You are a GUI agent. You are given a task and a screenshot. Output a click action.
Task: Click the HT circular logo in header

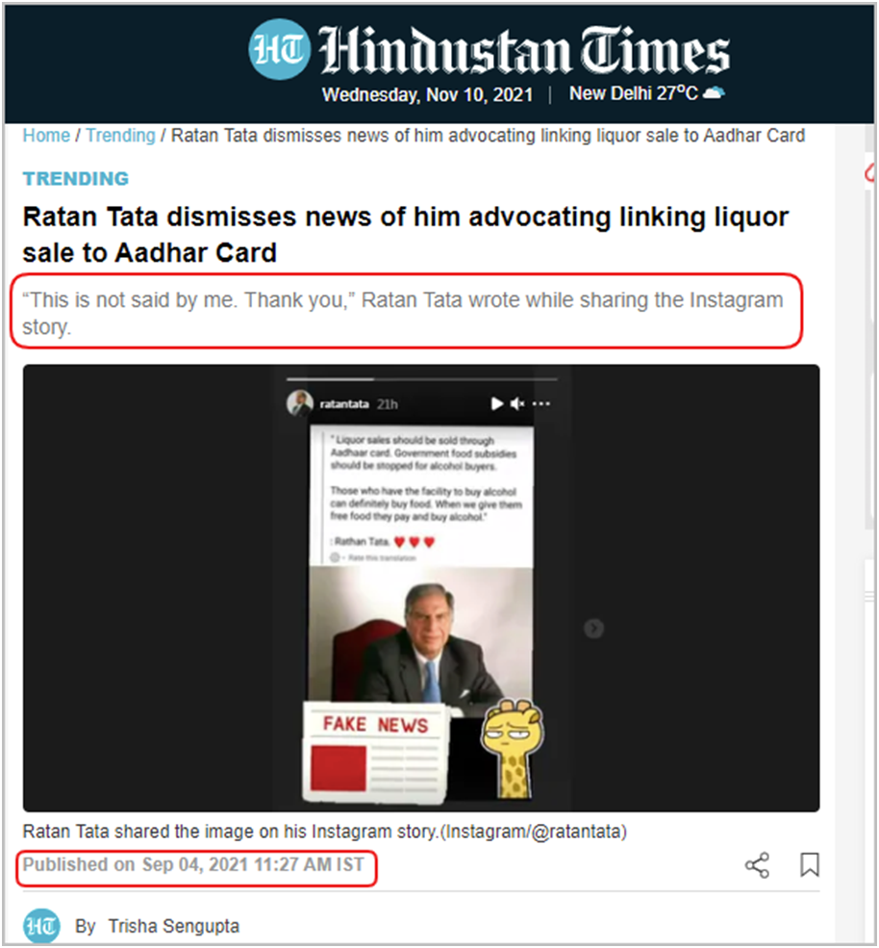(x=280, y=49)
